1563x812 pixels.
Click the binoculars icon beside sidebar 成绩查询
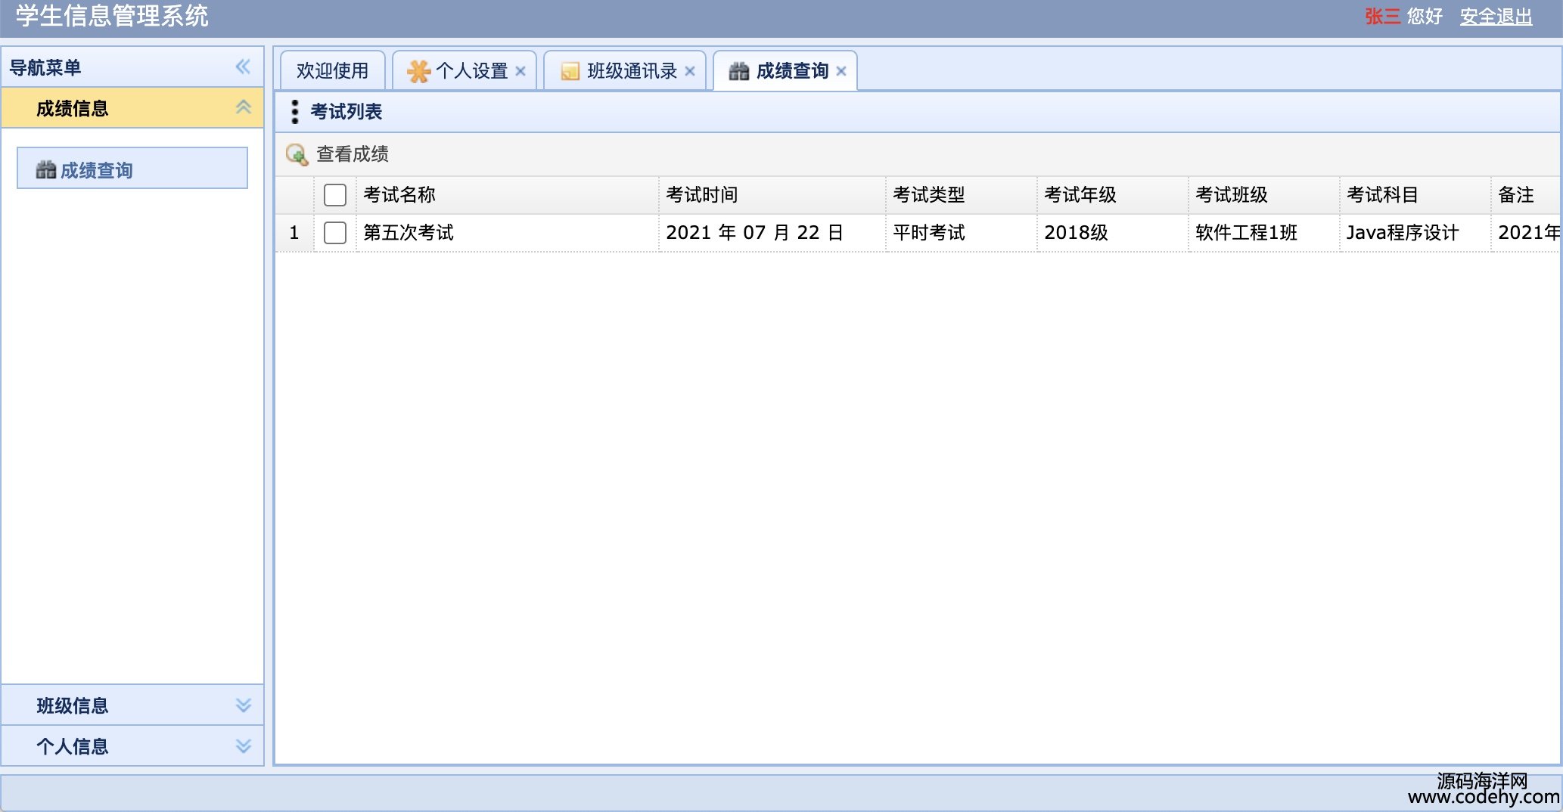(x=46, y=169)
